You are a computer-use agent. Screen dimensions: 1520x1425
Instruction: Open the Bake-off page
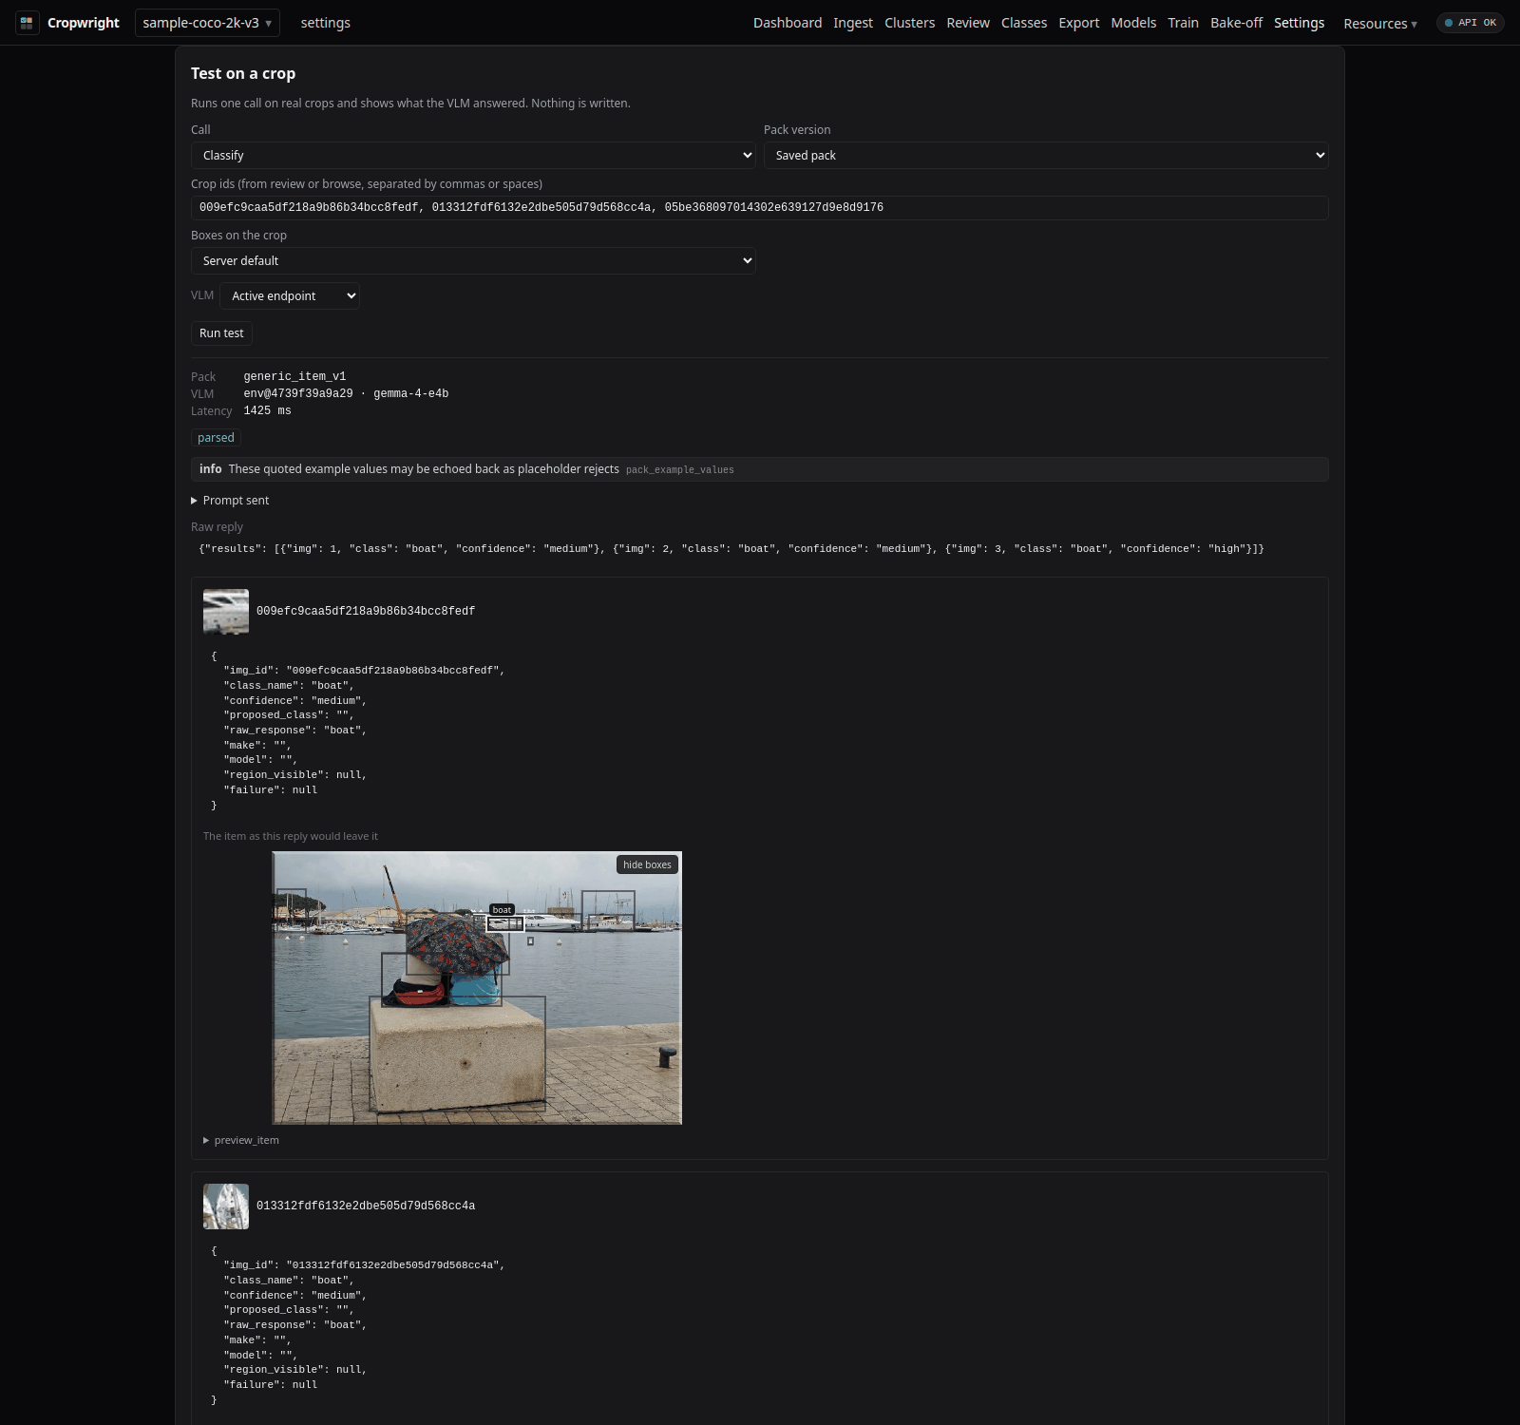point(1236,23)
